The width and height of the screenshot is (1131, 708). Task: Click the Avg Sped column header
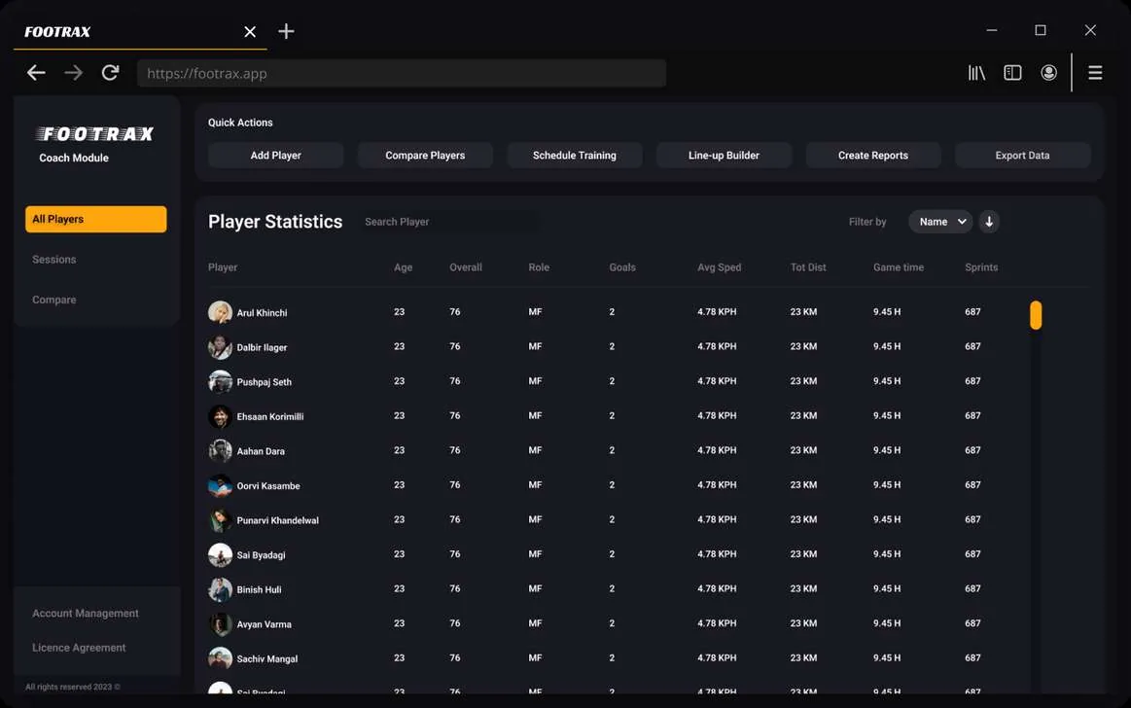click(719, 267)
